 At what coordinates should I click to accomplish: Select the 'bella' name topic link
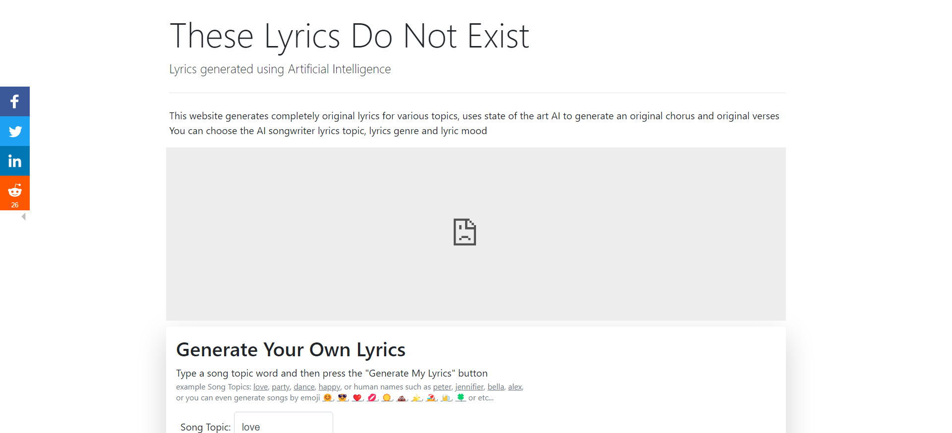coord(496,387)
